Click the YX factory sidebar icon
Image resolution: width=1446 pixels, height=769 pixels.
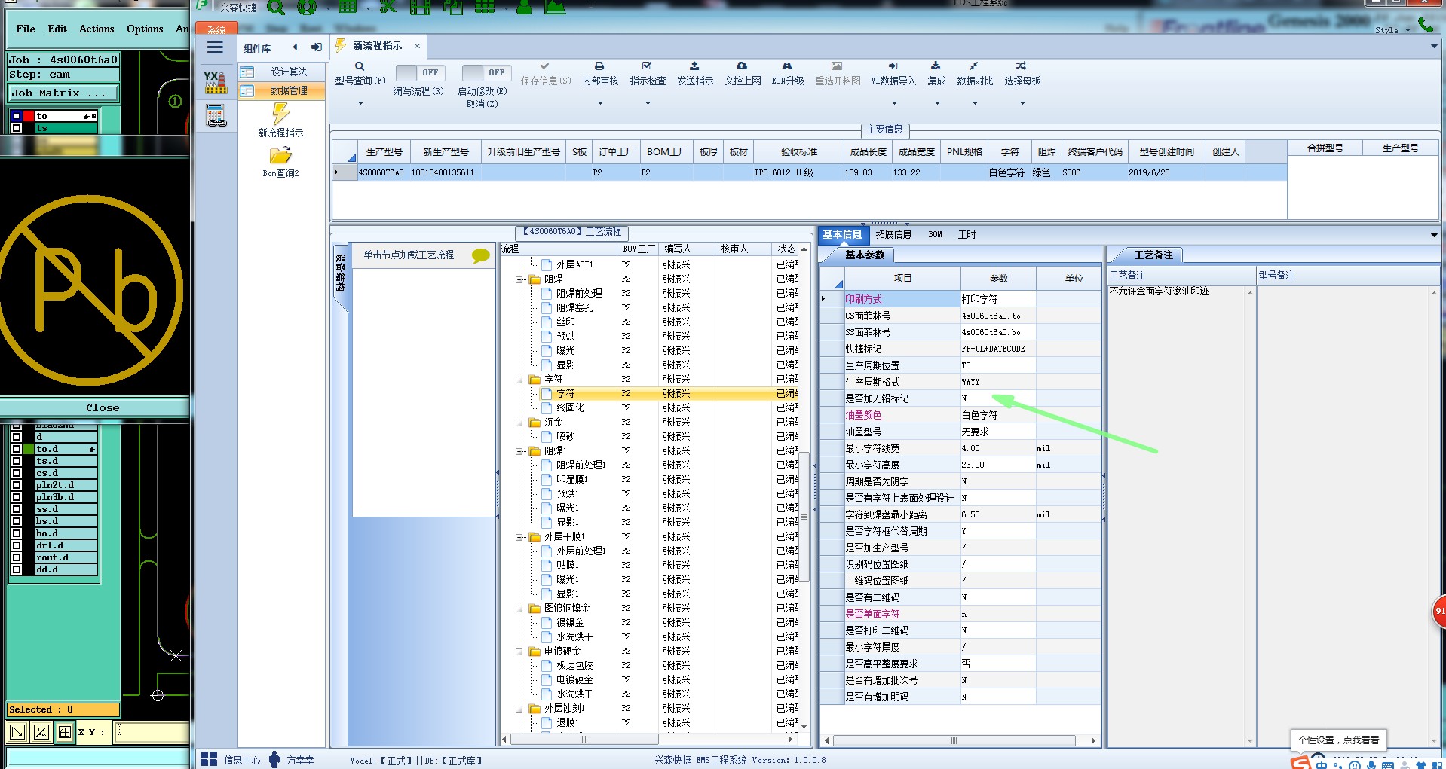(x=216, y=82)
